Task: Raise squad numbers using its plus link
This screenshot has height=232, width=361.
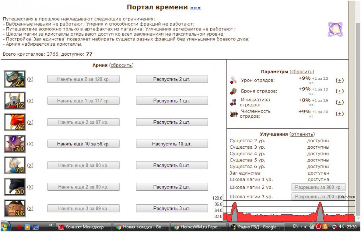Action: [x=339, y=113]
